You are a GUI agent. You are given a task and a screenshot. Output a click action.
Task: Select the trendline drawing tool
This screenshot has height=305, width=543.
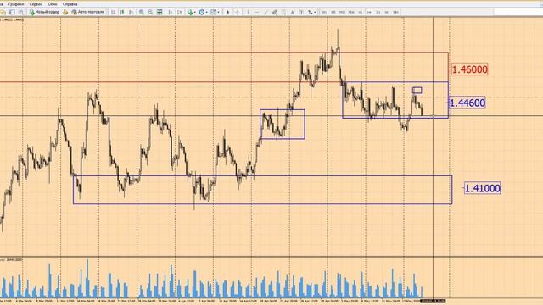(266, 12)
